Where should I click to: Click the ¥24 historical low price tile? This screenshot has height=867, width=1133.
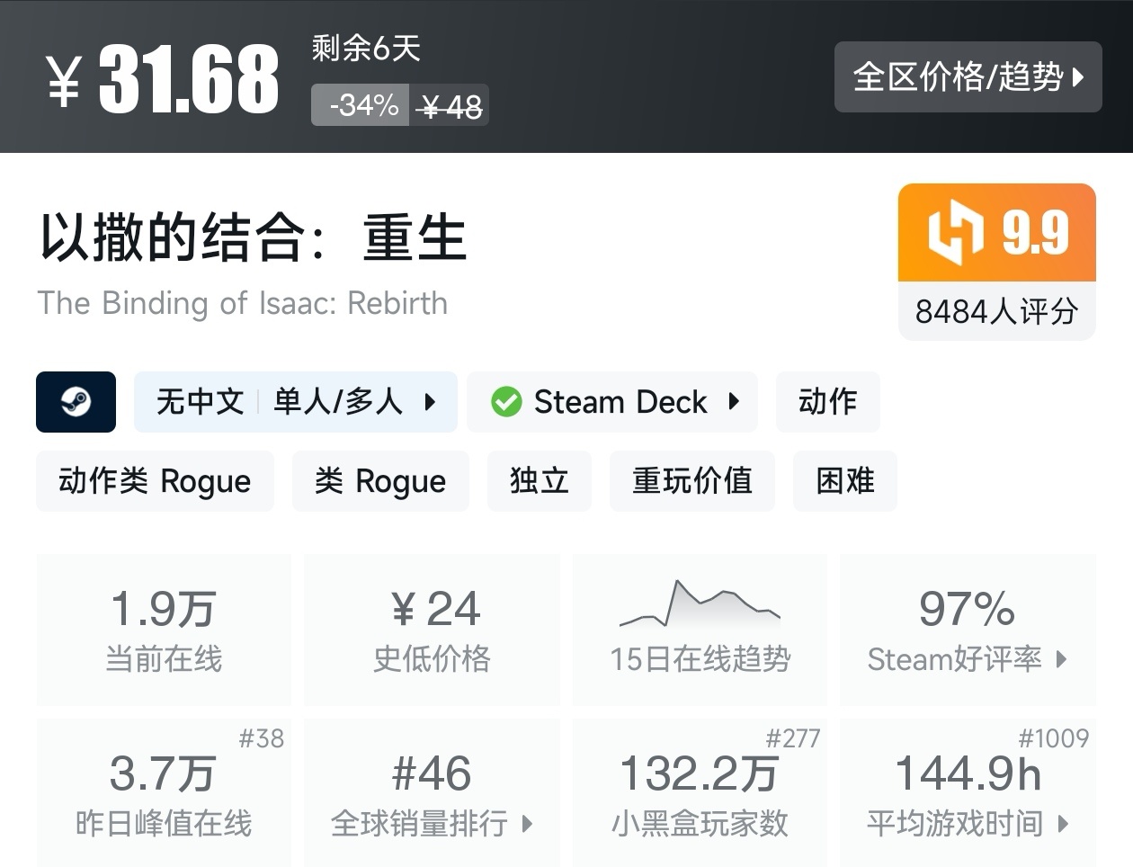tap(432, 630)
